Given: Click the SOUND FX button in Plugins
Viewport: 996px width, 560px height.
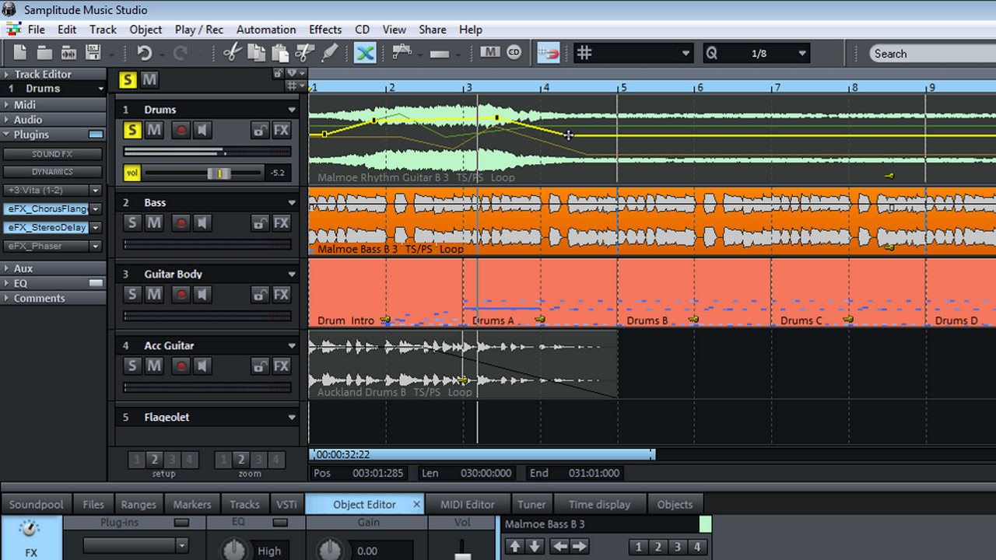Looking at the screenshot, I should [x=53, y=154].
